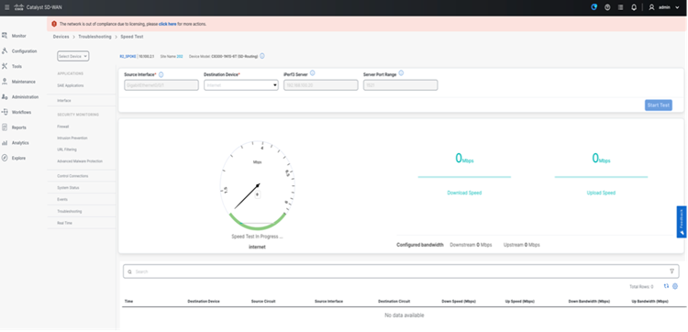
Task: Open the Tools menu
Action: click(17, 67)
